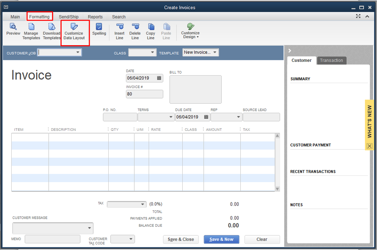Click the CUSTOMER PAYMENT heading

[x=311, y=145]
